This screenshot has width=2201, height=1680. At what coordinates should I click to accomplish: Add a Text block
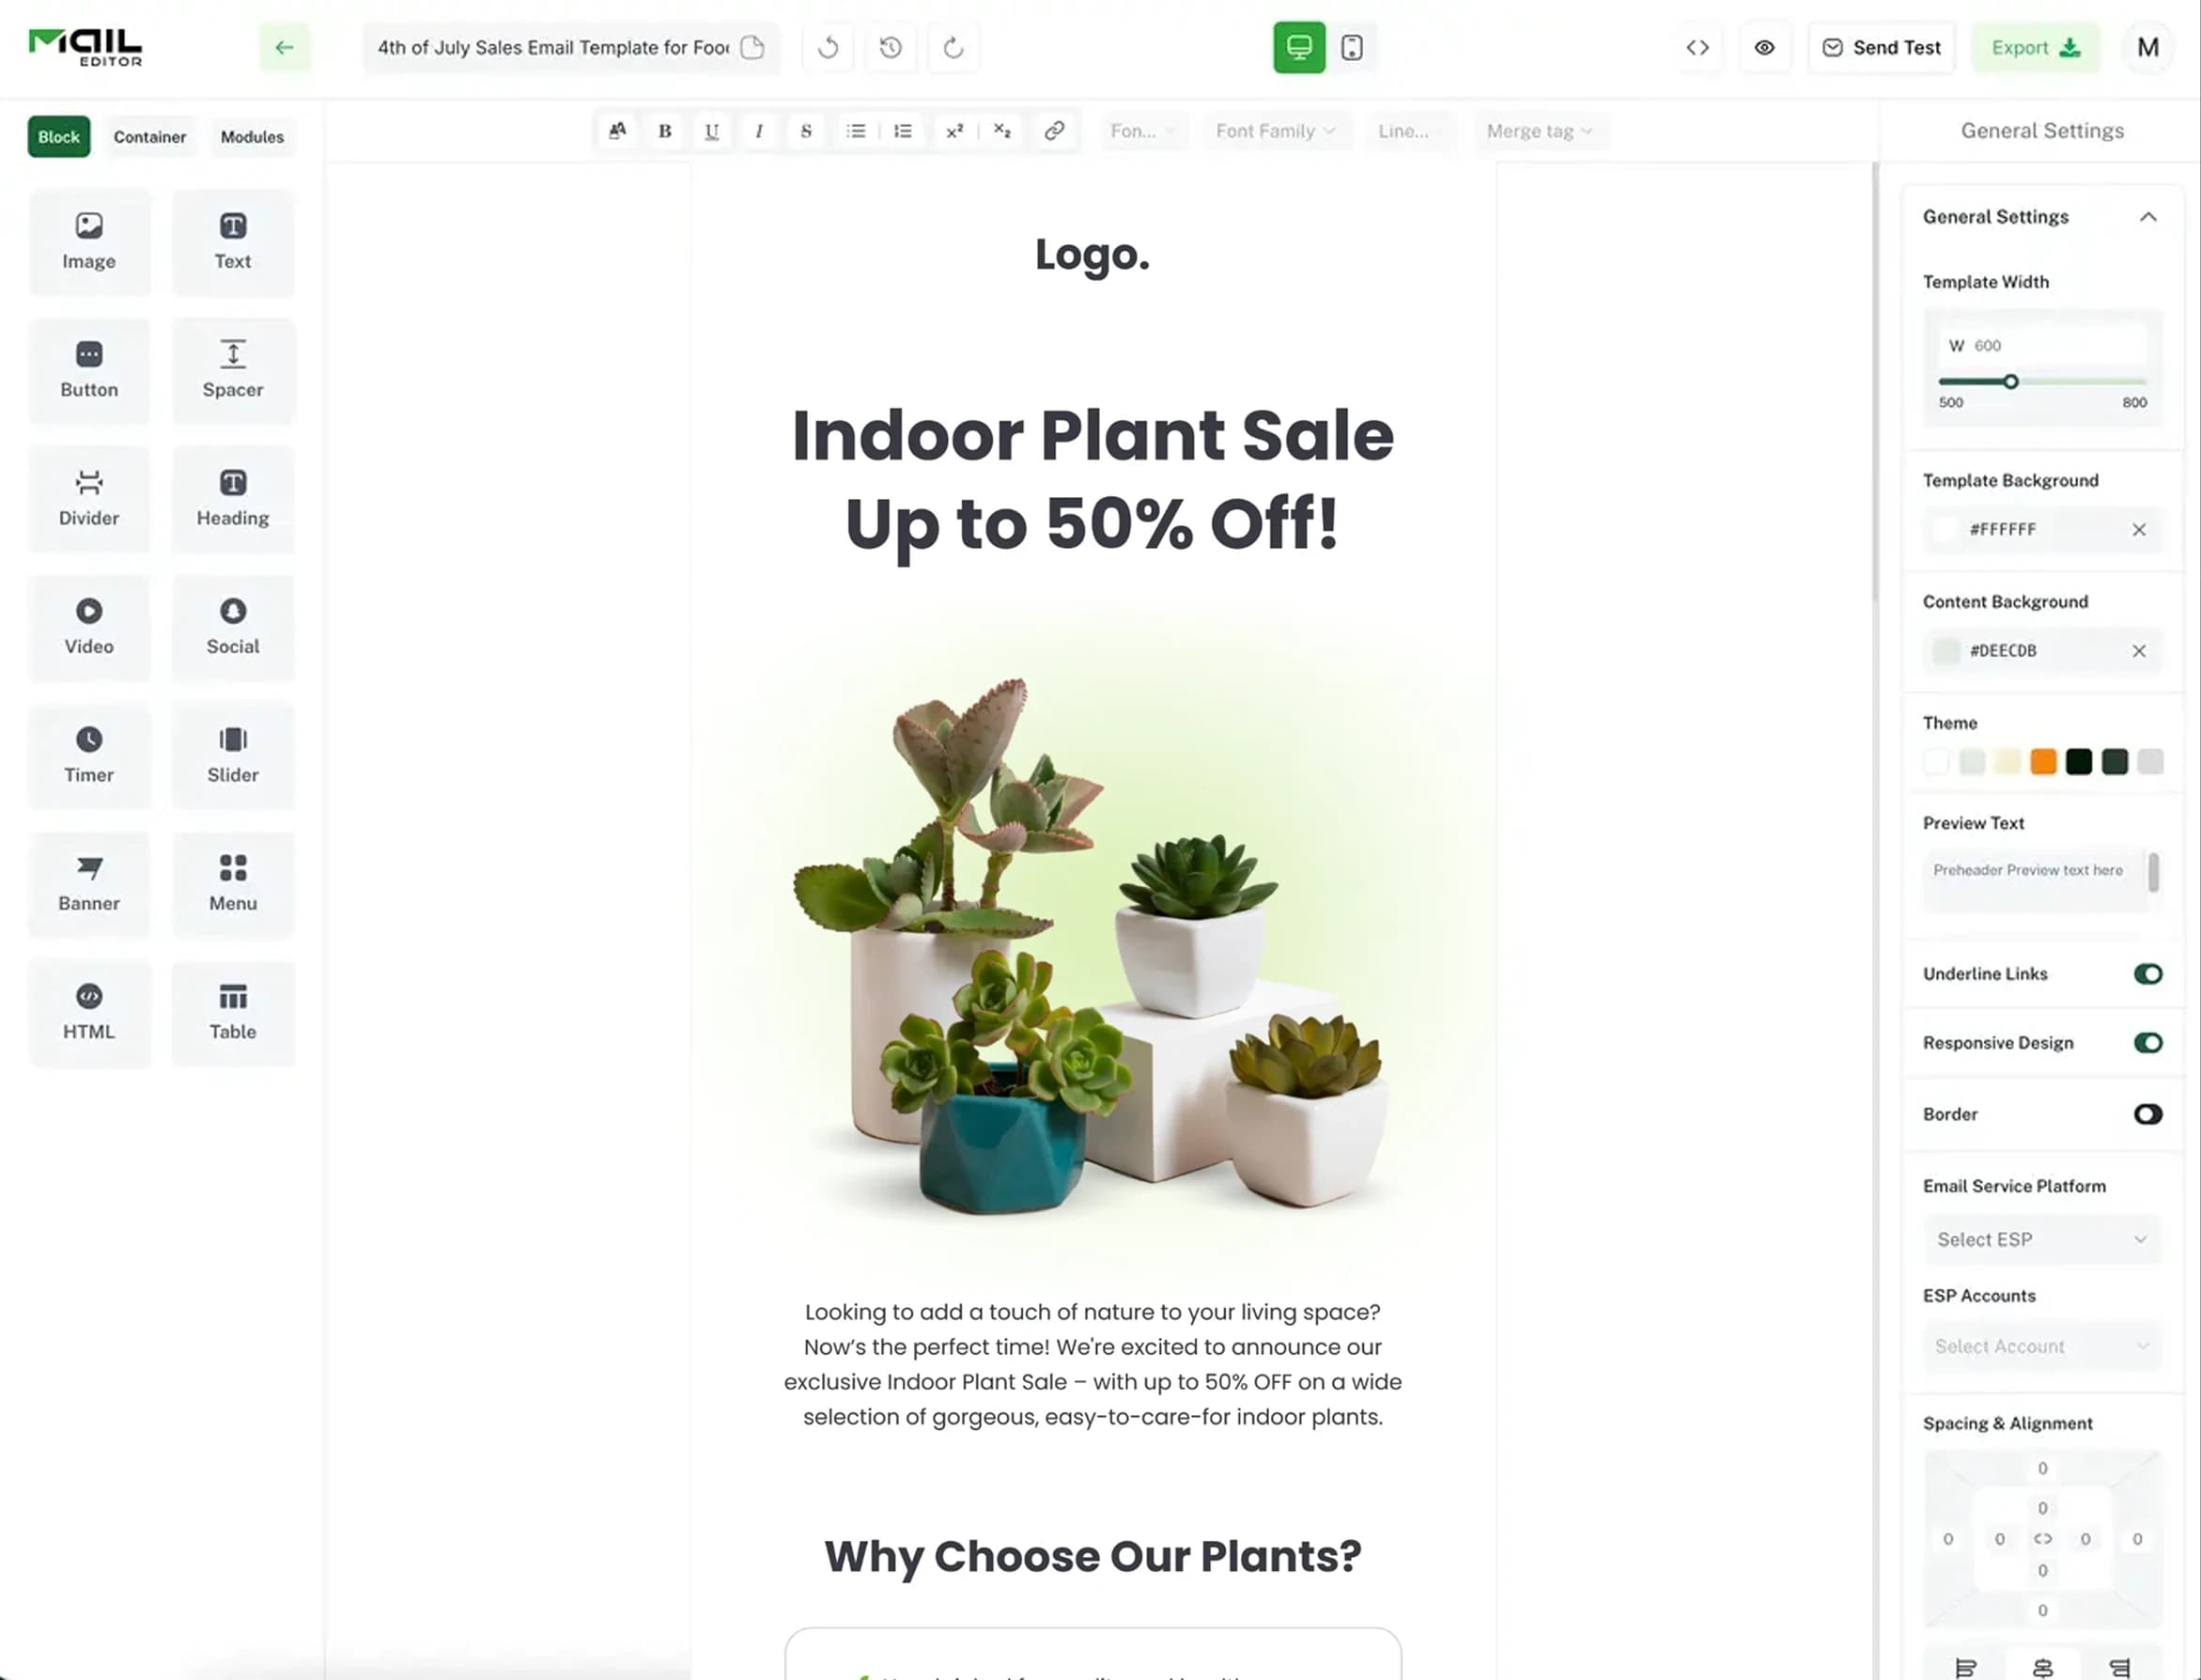click(x=233, y=242)
